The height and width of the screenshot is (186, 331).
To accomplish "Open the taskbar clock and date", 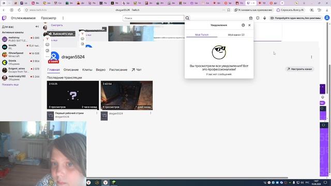I will [316, 182].
